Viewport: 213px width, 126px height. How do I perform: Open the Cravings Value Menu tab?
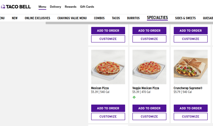72,18
